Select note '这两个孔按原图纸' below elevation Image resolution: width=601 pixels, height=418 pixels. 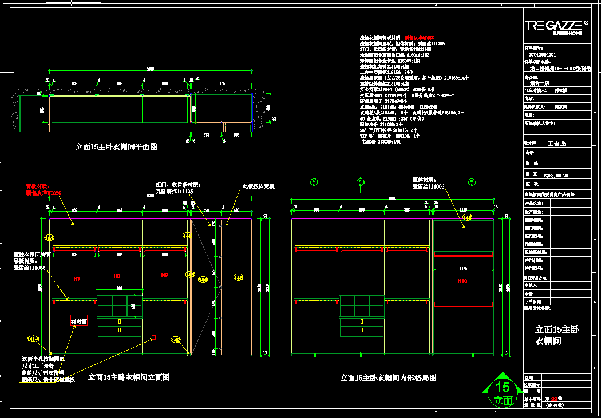[44, 359]
